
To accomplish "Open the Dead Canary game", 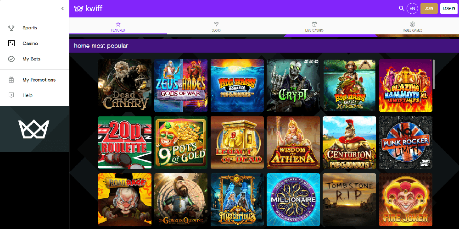I will coord(125,85).
